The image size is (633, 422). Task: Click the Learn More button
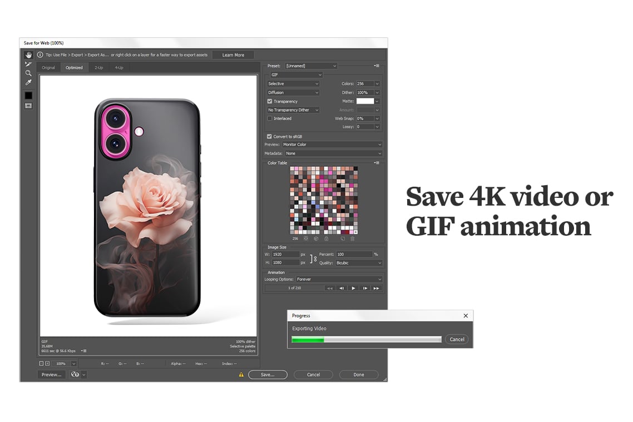click(x=233, y=54)
